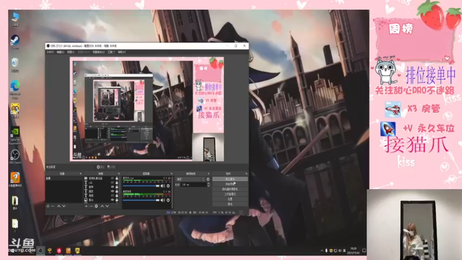Open the 编辑(E) menu in OBS

61,52
